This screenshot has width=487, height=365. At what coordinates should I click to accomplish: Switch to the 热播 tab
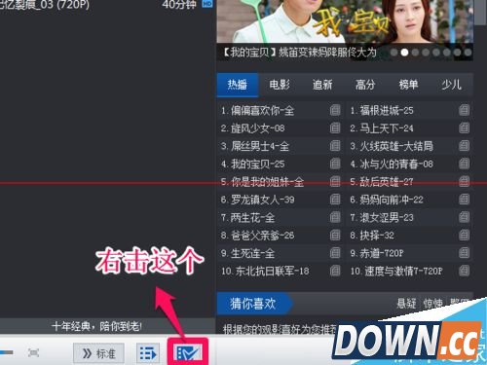[238, 85]
